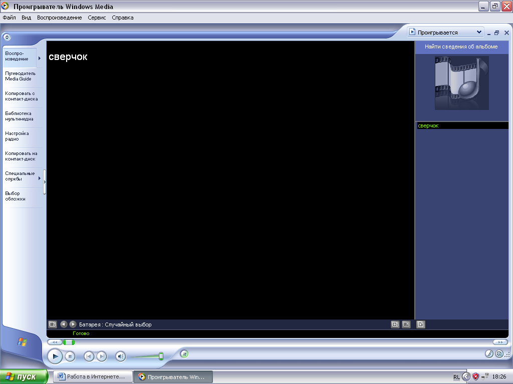Select сверчок in the playlist
This screenshot has width=513, height=384.
[462, 125]
